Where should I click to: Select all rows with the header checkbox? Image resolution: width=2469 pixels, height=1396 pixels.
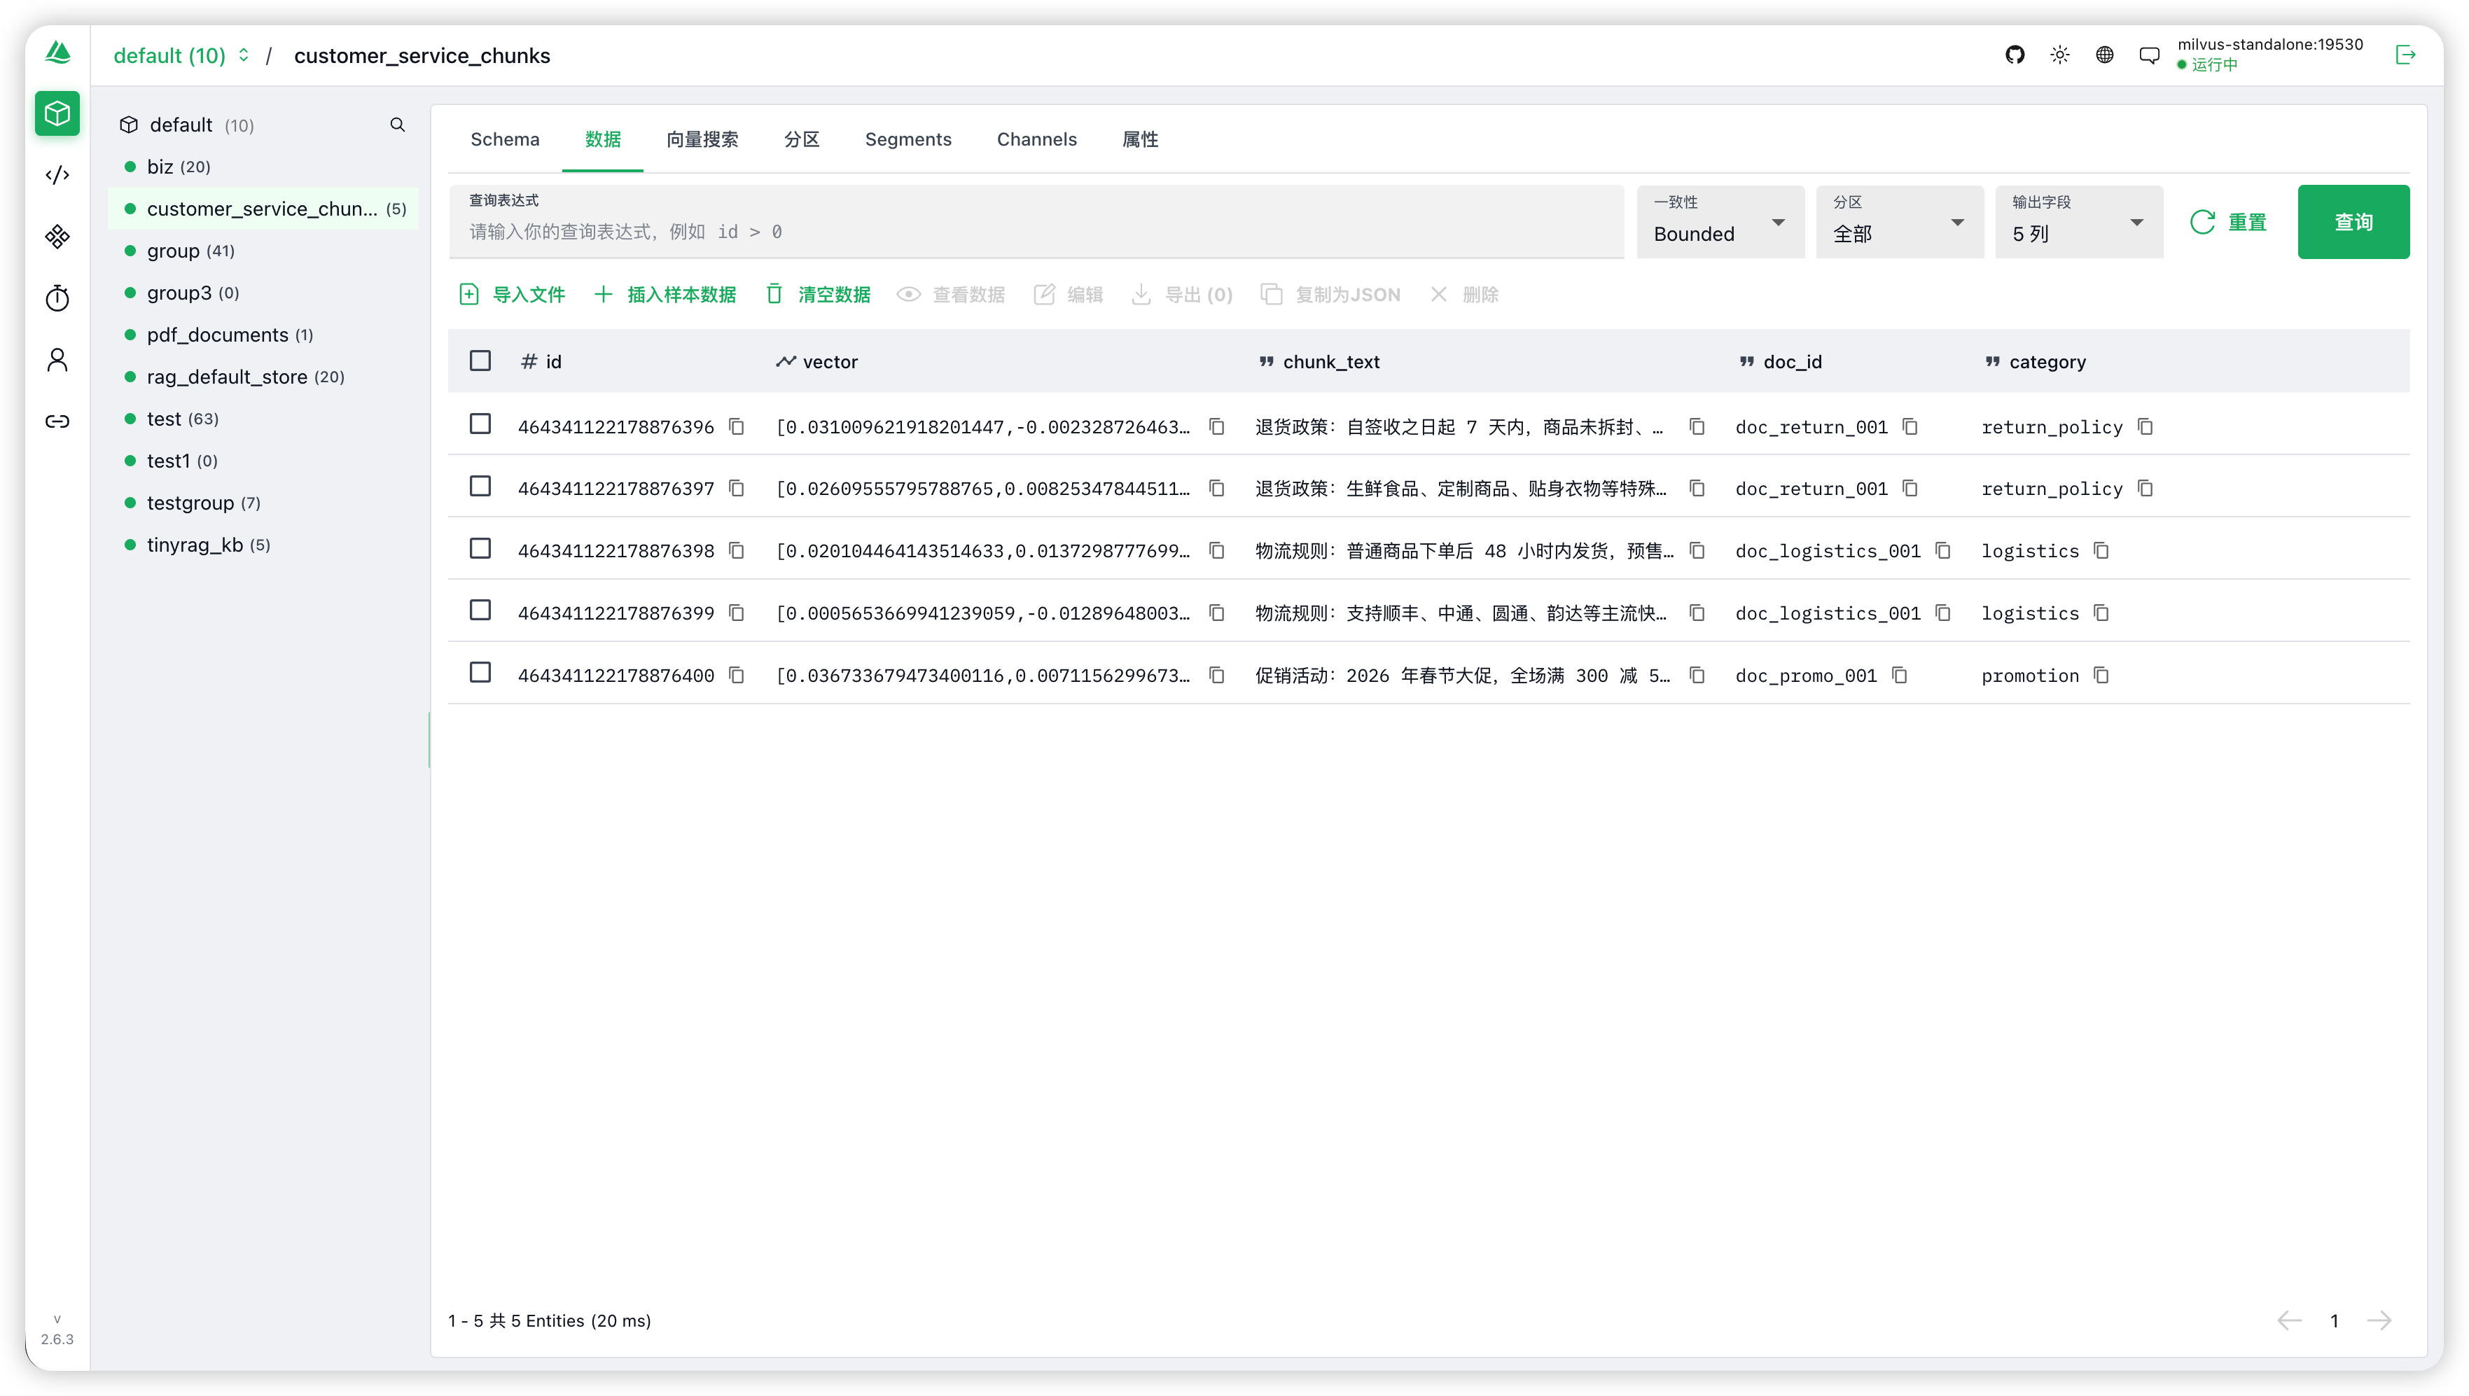480,361
